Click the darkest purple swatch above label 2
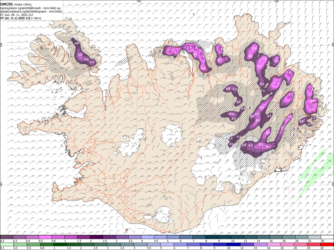This screenshot has height=250, width=334. pyautogui.click(x=96, y=237)
